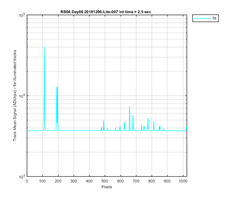Image resolution: width=237 pixels, height=198 pixels.
Task: Click the Pixels x-axis label
Action: pyautogui.click(x=107, y=187)
